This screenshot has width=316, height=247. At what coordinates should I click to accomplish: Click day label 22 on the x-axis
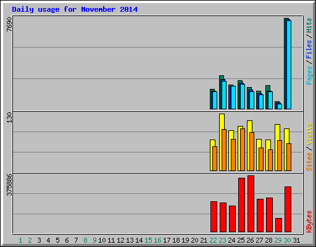(x=213, y=240)
